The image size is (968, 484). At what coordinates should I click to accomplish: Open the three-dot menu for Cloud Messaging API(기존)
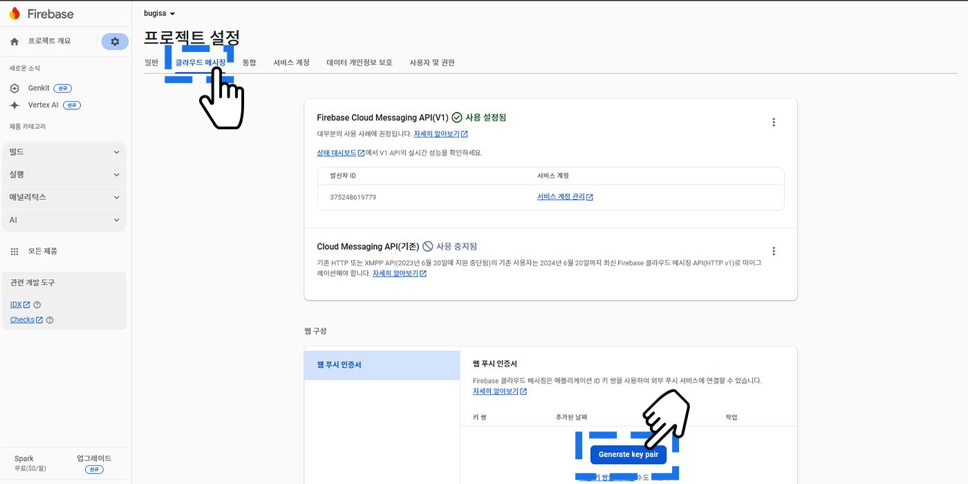[x=774, y=251]
